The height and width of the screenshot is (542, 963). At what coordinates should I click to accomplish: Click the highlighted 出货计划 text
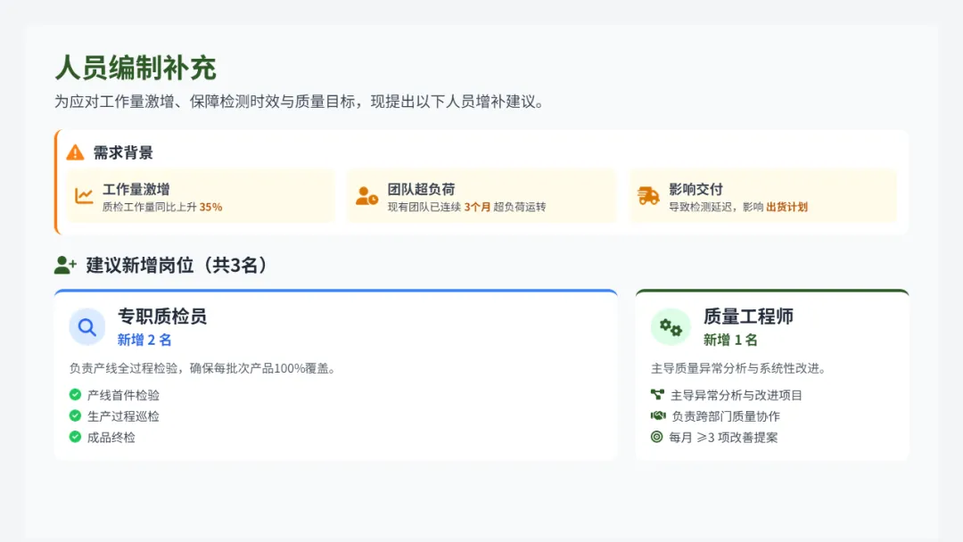pos(786,207)
